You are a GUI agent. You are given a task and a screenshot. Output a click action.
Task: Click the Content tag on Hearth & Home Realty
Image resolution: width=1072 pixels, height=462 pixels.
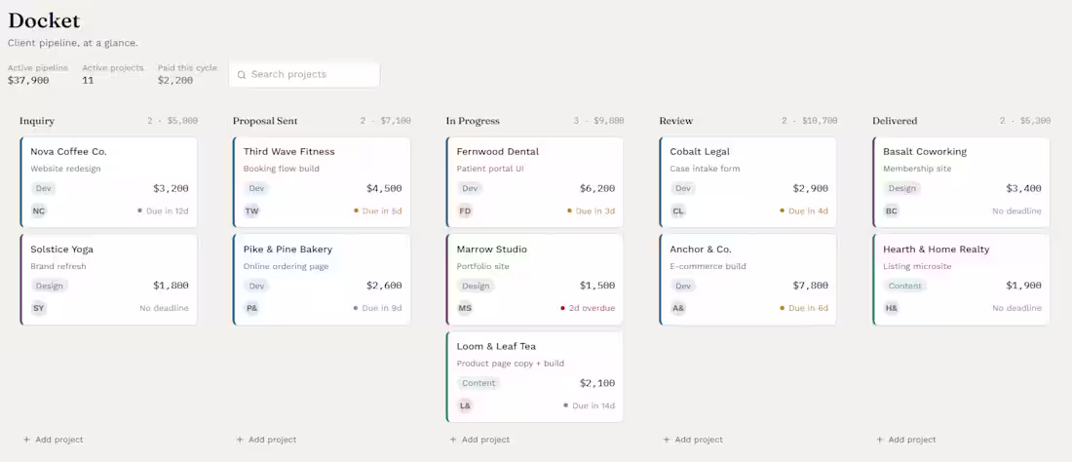click(905, 286)
